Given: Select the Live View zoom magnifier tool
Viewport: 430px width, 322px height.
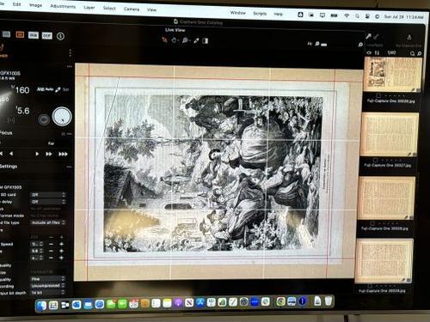Looking at the screenshot, I should 185,40.
